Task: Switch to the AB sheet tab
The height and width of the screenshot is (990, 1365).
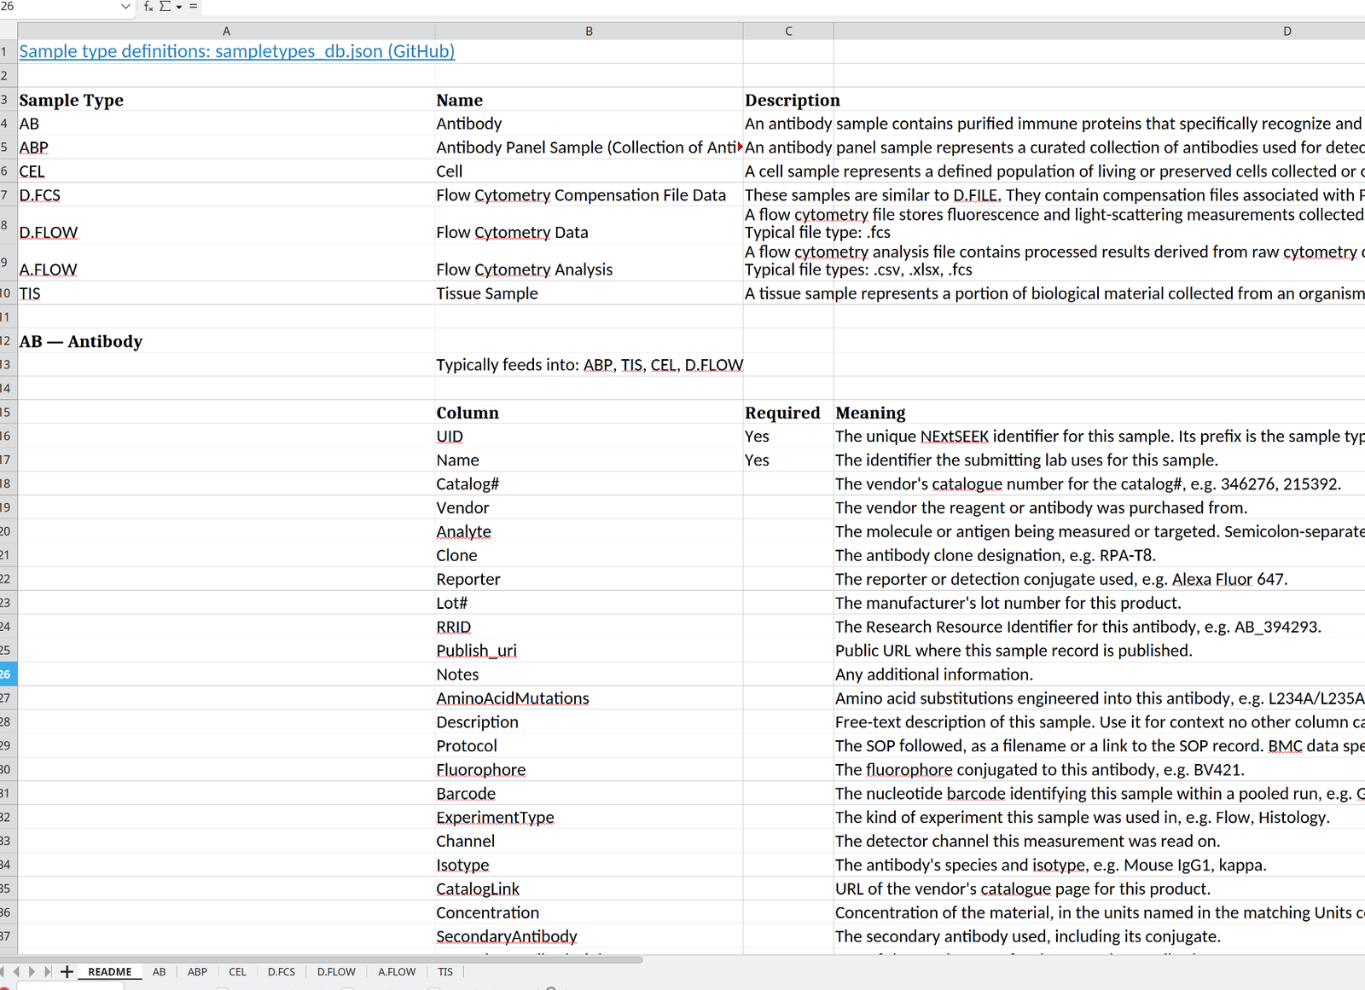Action: (160, 971)
